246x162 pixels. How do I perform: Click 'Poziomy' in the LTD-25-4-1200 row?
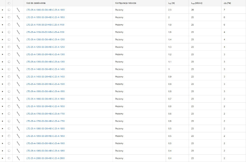coord(119,40)
